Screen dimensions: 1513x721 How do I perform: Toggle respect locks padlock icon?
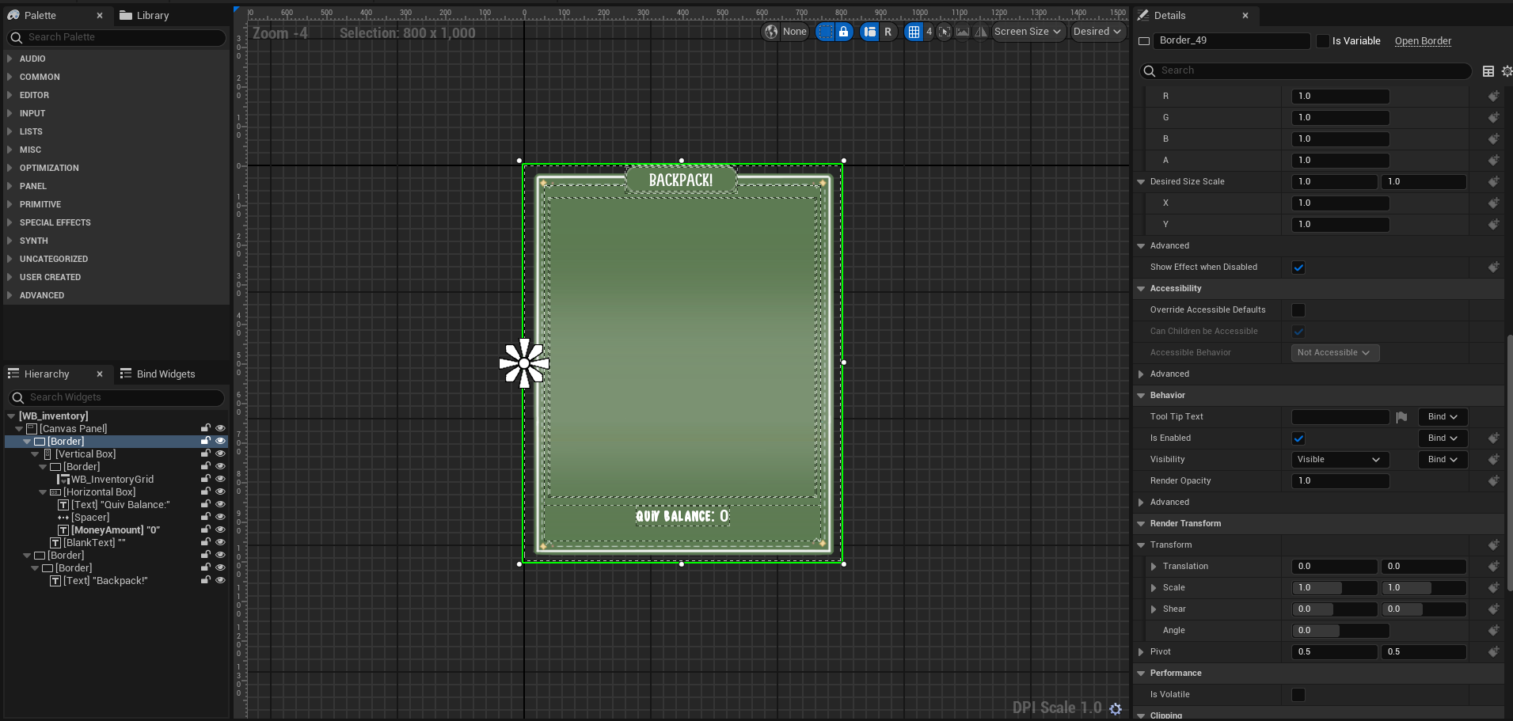[844, 32]
